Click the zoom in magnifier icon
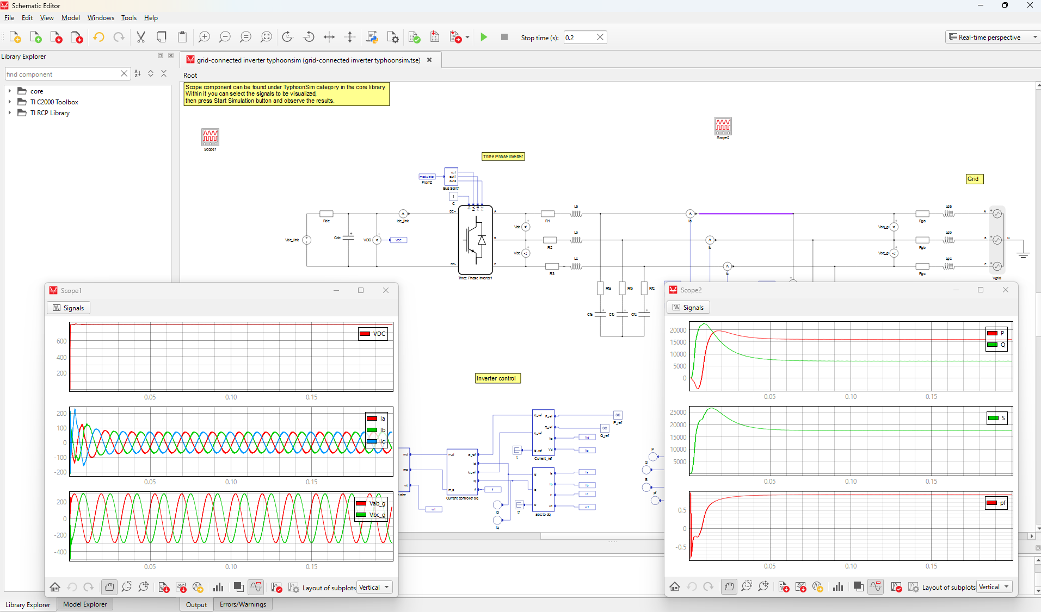 coord(204,37)
